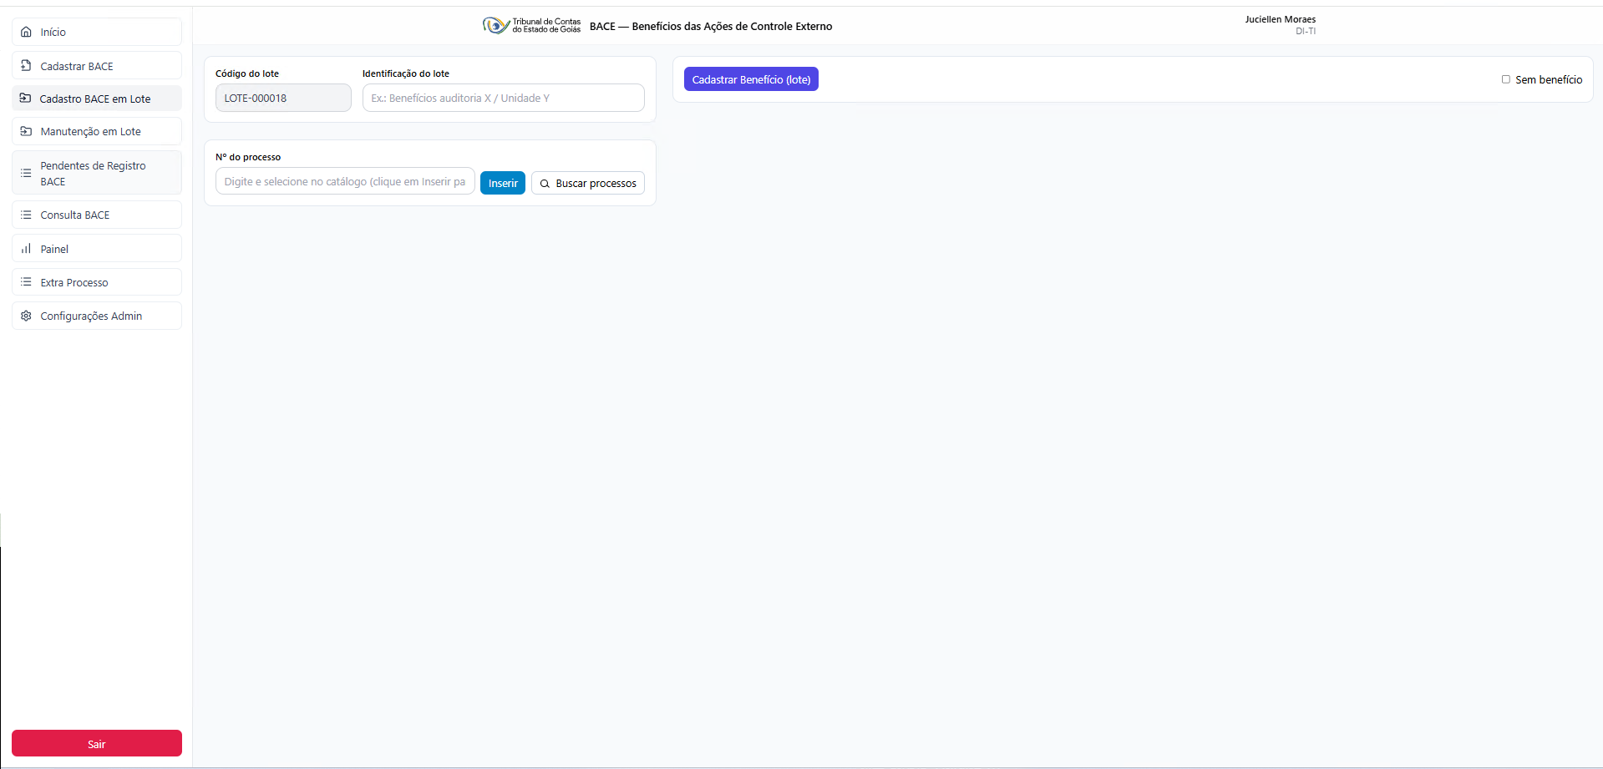1603x769 pixels.
Task: Click the Cadastrar BACE document icon
Action: click(x=26, y=65)
